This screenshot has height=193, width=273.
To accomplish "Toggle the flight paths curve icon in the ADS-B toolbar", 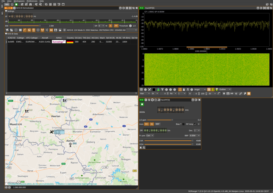I will click(25, 30).
